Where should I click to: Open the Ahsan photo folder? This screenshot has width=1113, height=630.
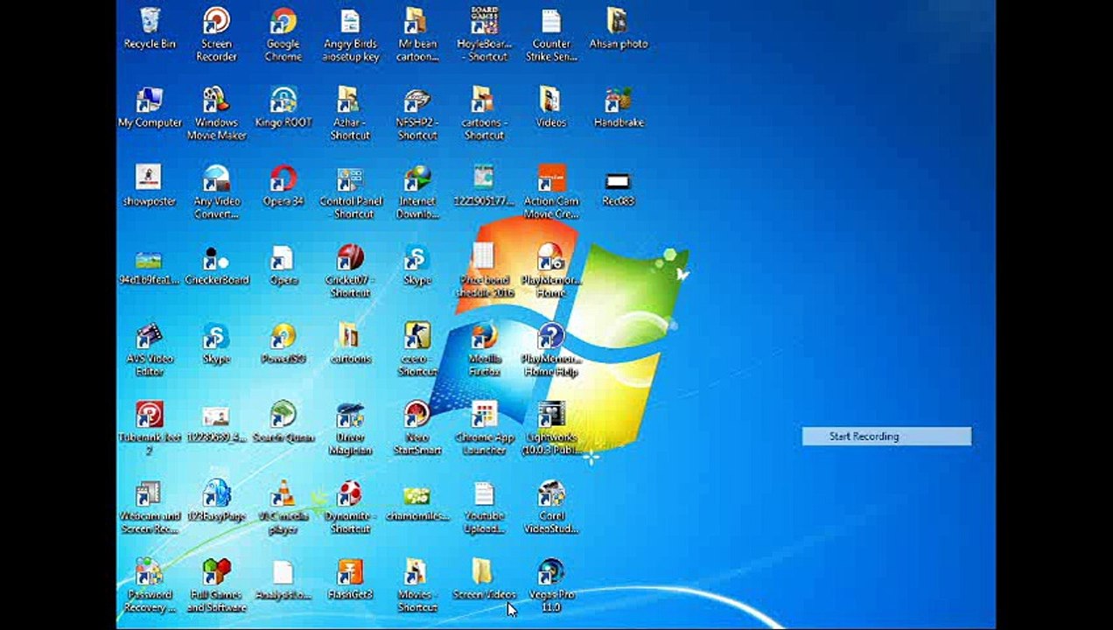pos(618,29)
